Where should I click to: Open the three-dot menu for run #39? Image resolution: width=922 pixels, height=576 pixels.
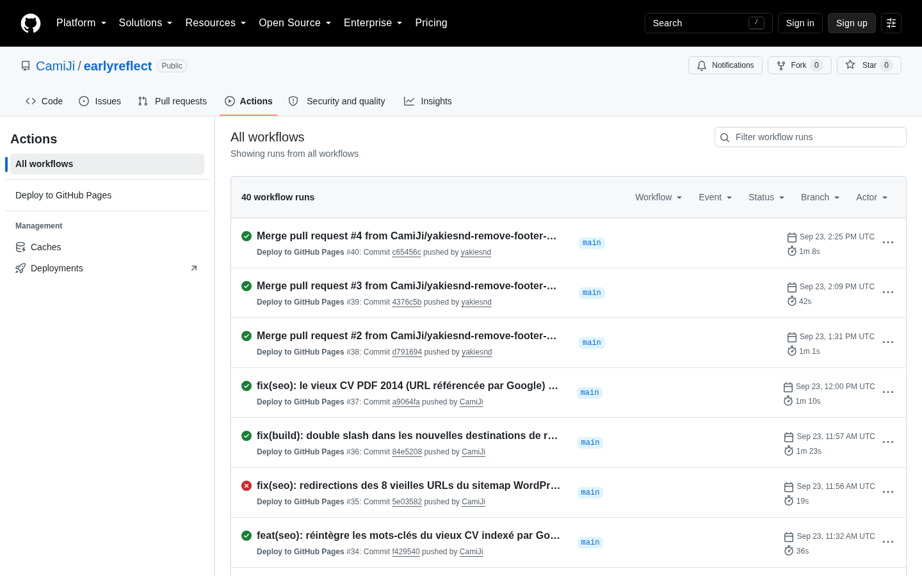pyautogui.click(x=888, y=292)
